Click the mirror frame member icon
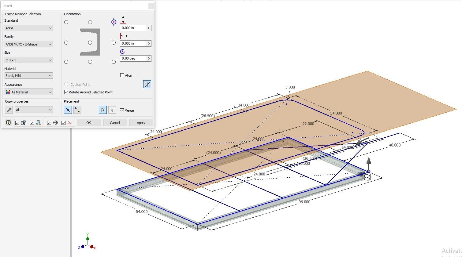Image resolution: width=462 pixels, height=257 pixels. point(147,84)
